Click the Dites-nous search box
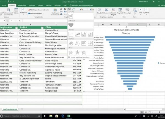 pyautogui.click(x=81, y=5)
